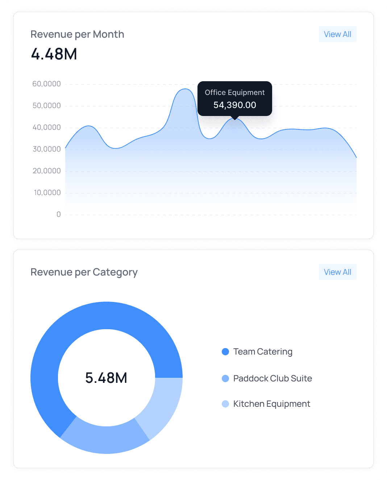Click the Kitchen Equipment legend label
Screen dimensions: 387x480
(x=271, y=404)
